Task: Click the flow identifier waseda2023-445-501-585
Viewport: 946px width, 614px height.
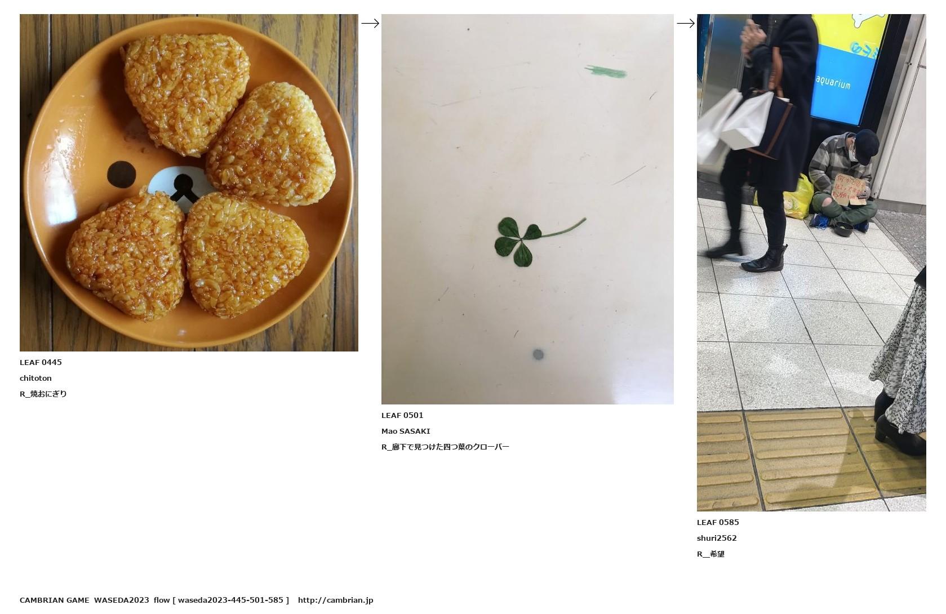Action: (x=230, y=600)
